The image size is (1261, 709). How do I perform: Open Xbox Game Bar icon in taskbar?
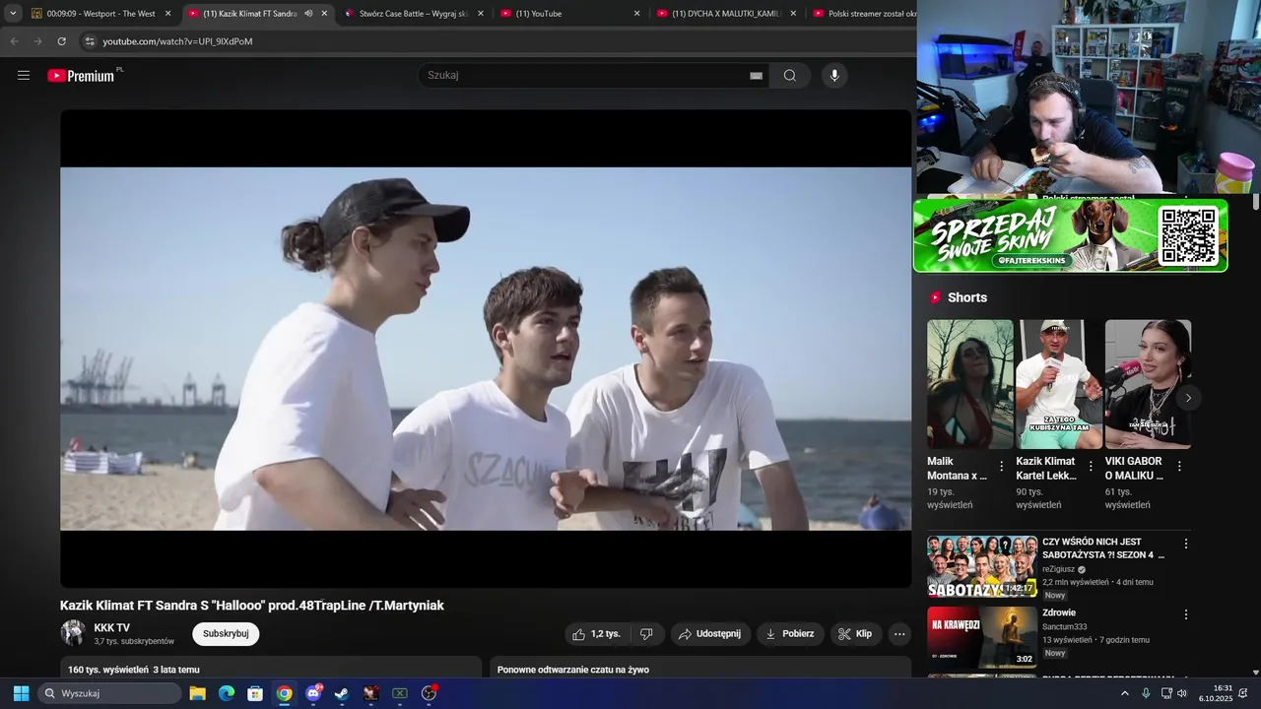400,693
